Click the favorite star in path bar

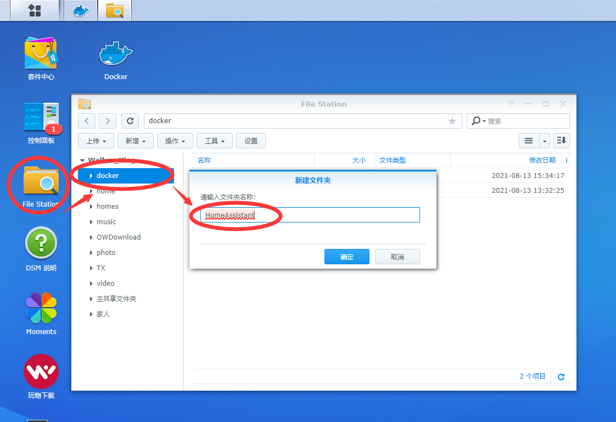pyautogui.click(x=452, y=121)
